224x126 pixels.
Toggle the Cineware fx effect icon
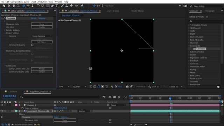(x=5, y=18)
